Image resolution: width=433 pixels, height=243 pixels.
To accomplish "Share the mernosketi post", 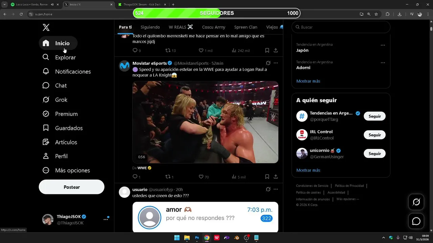I will pos(276,50).
